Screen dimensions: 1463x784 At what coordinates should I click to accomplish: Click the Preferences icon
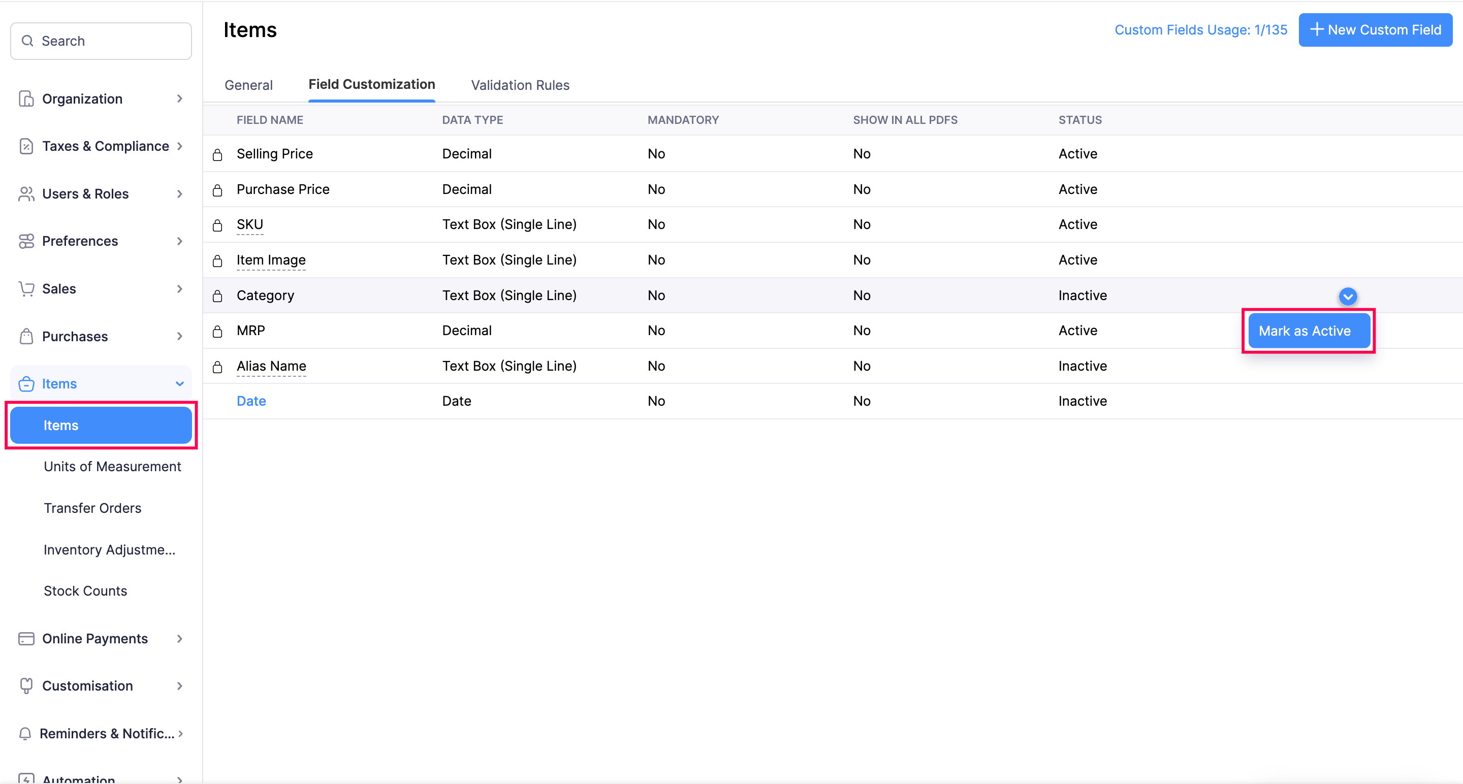point(25,241)
